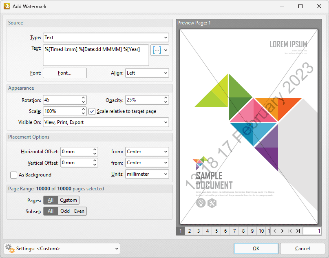Image resolution: width=329 pixels, height=258 pixels.
Task: Maximize the Add Watermark window
Action: pyautogui.click(x=300, y=6)
